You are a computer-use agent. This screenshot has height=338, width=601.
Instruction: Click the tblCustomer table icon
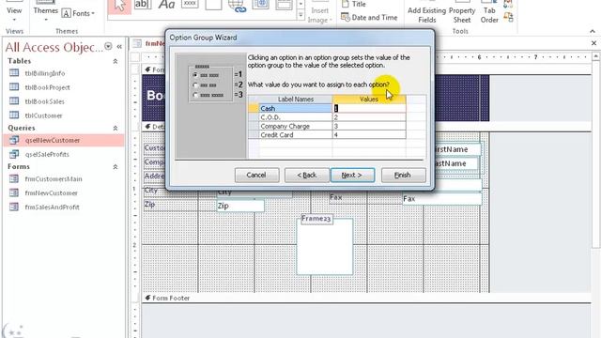(x=14, y=115)
